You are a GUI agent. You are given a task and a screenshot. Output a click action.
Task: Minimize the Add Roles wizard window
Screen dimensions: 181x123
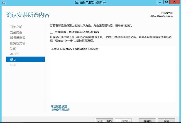[160, 2]
